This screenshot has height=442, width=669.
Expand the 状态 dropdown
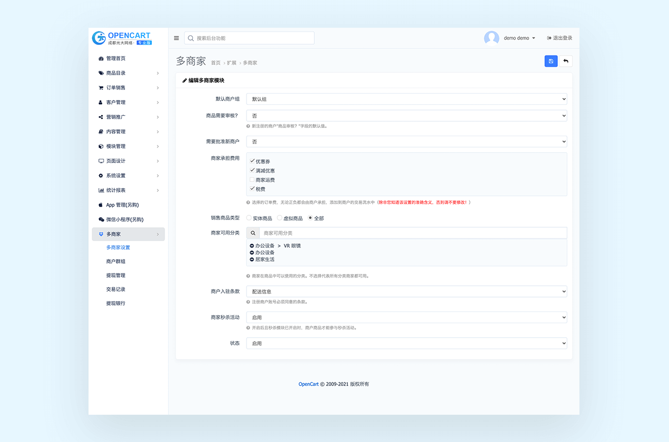pos(406,343)
